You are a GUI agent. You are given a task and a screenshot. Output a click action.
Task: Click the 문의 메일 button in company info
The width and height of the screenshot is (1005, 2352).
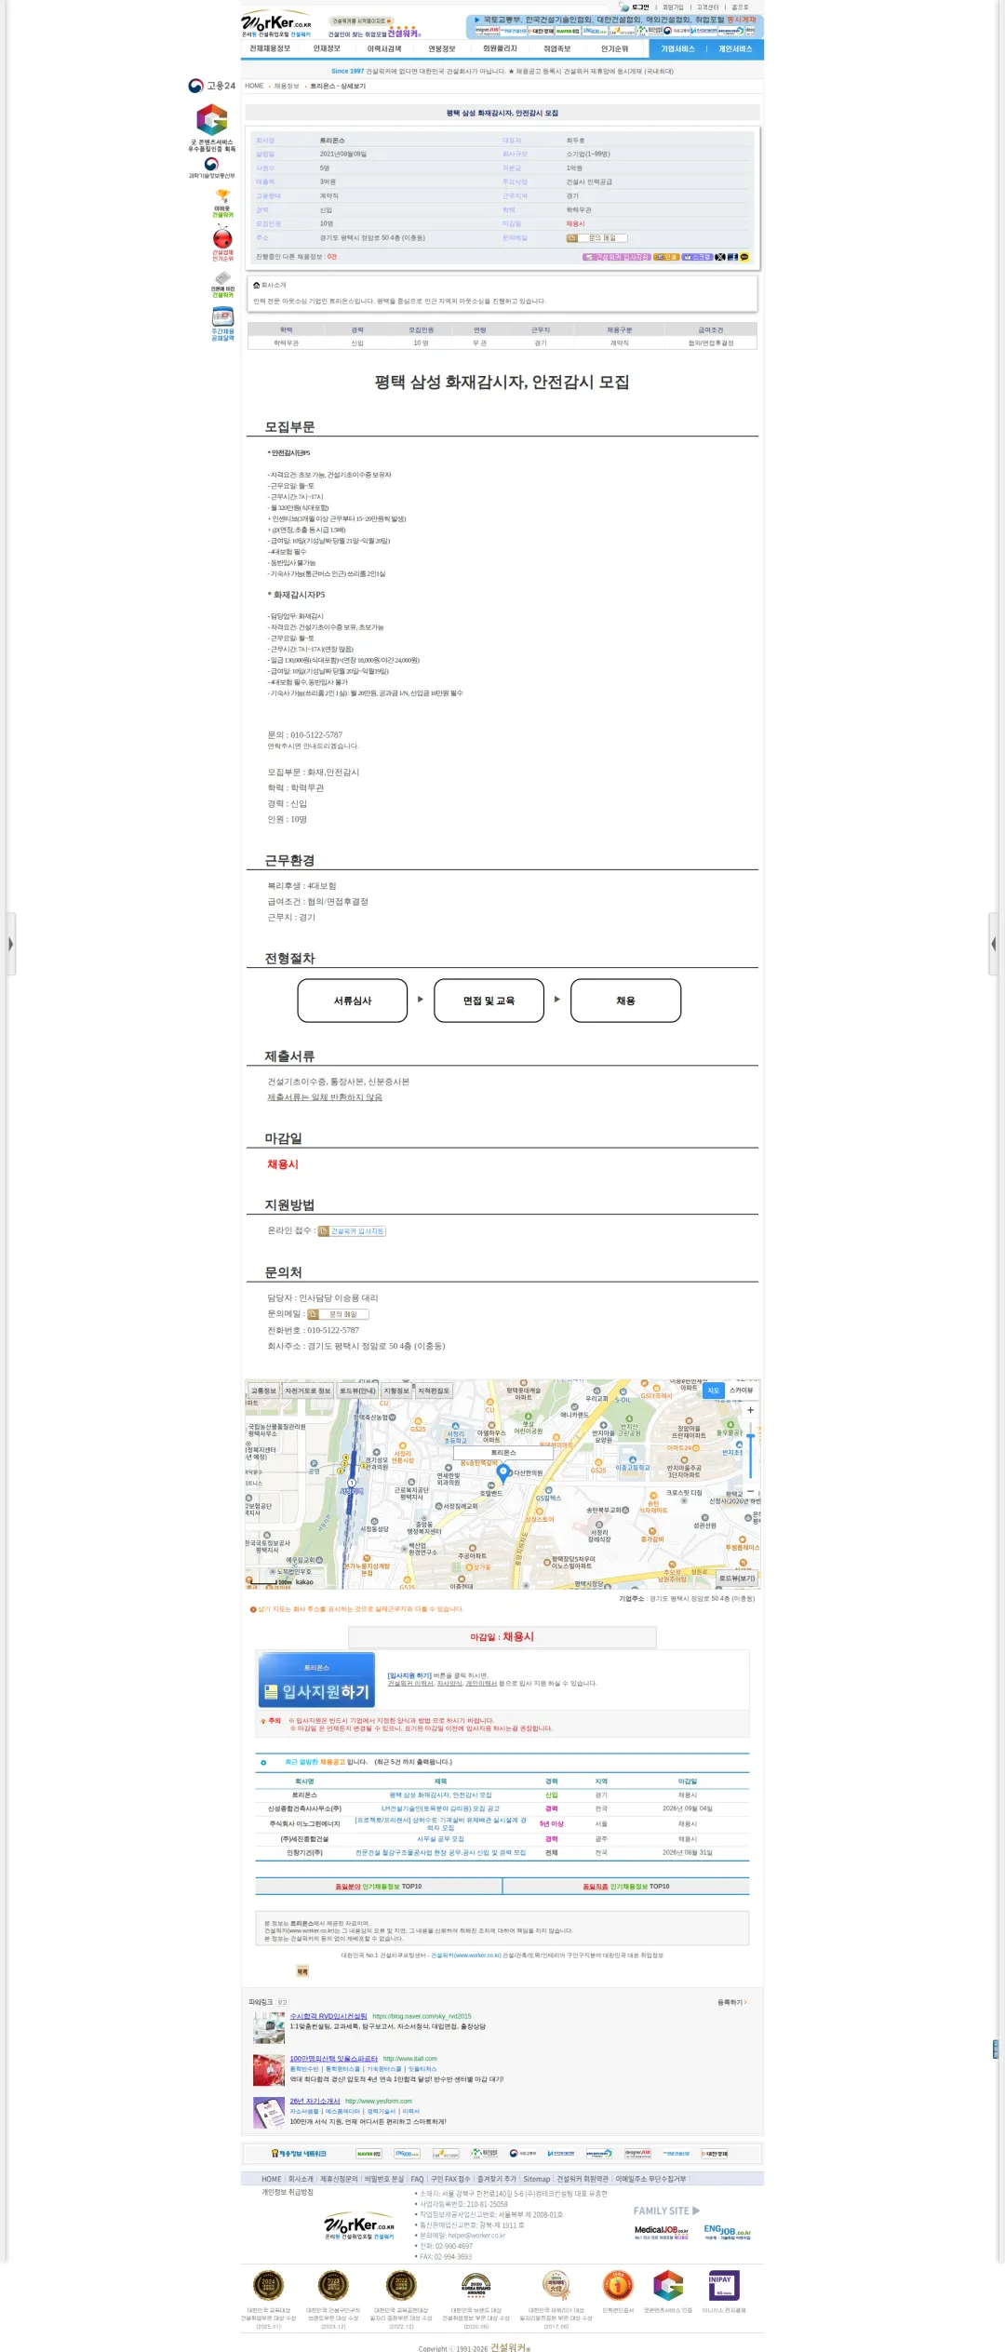[597, 238]
